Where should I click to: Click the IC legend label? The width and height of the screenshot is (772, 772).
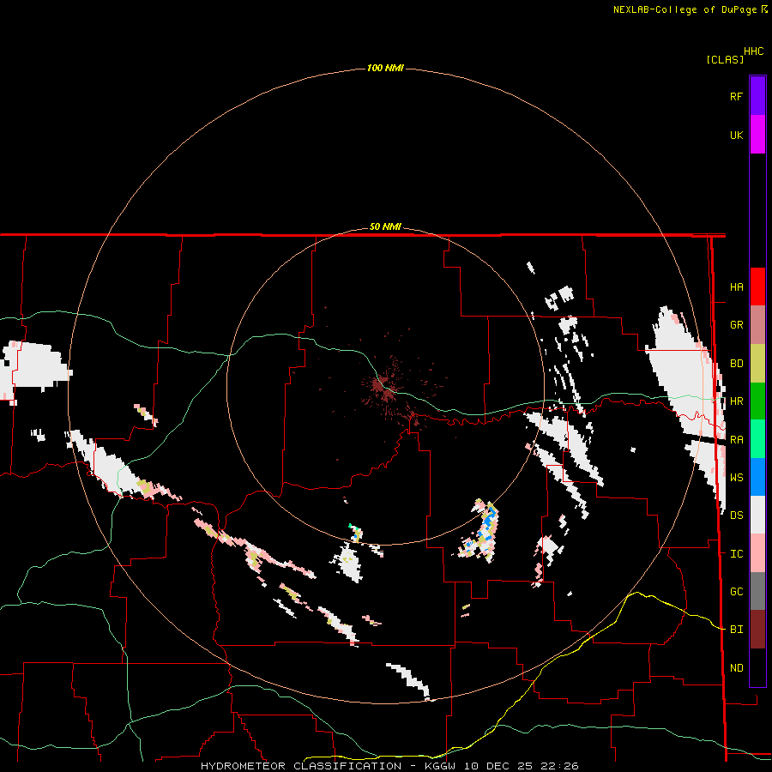736,554
